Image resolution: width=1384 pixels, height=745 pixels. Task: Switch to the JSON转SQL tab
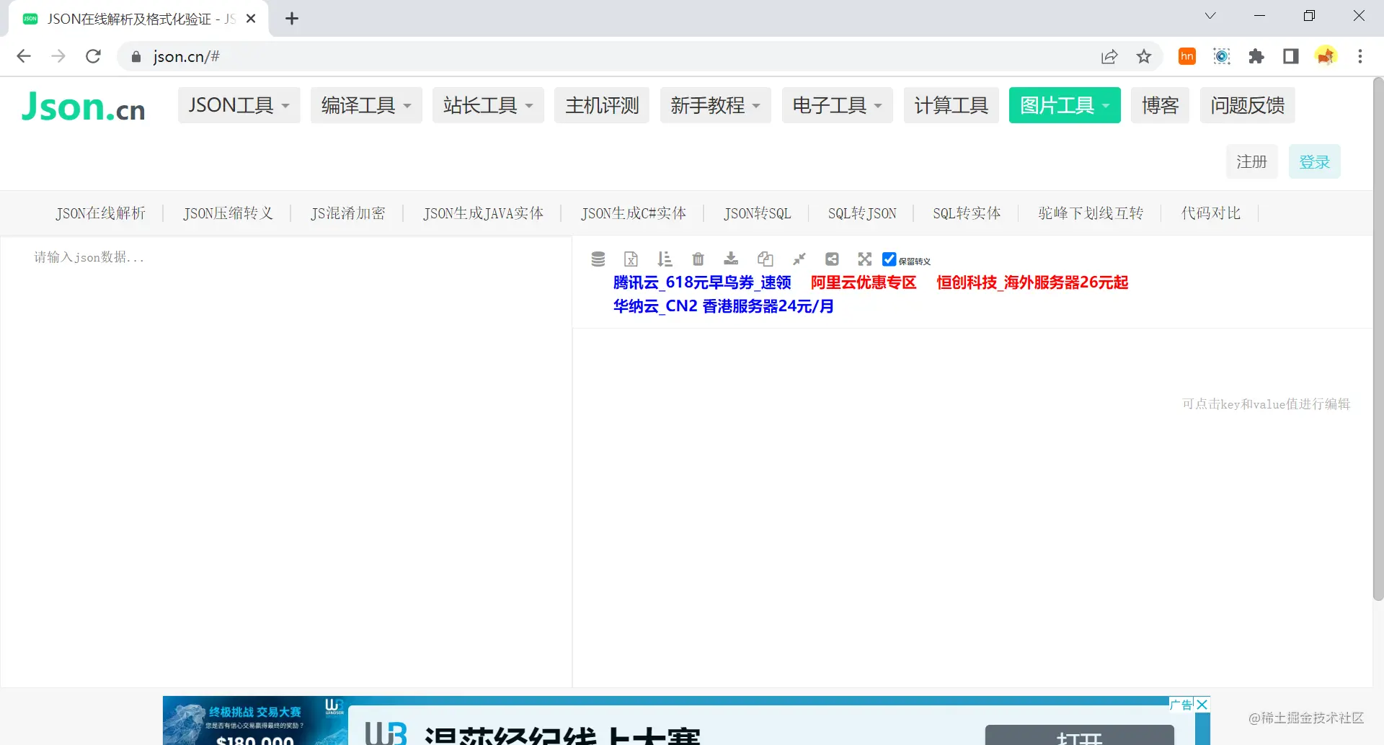[x=757, y=213]
